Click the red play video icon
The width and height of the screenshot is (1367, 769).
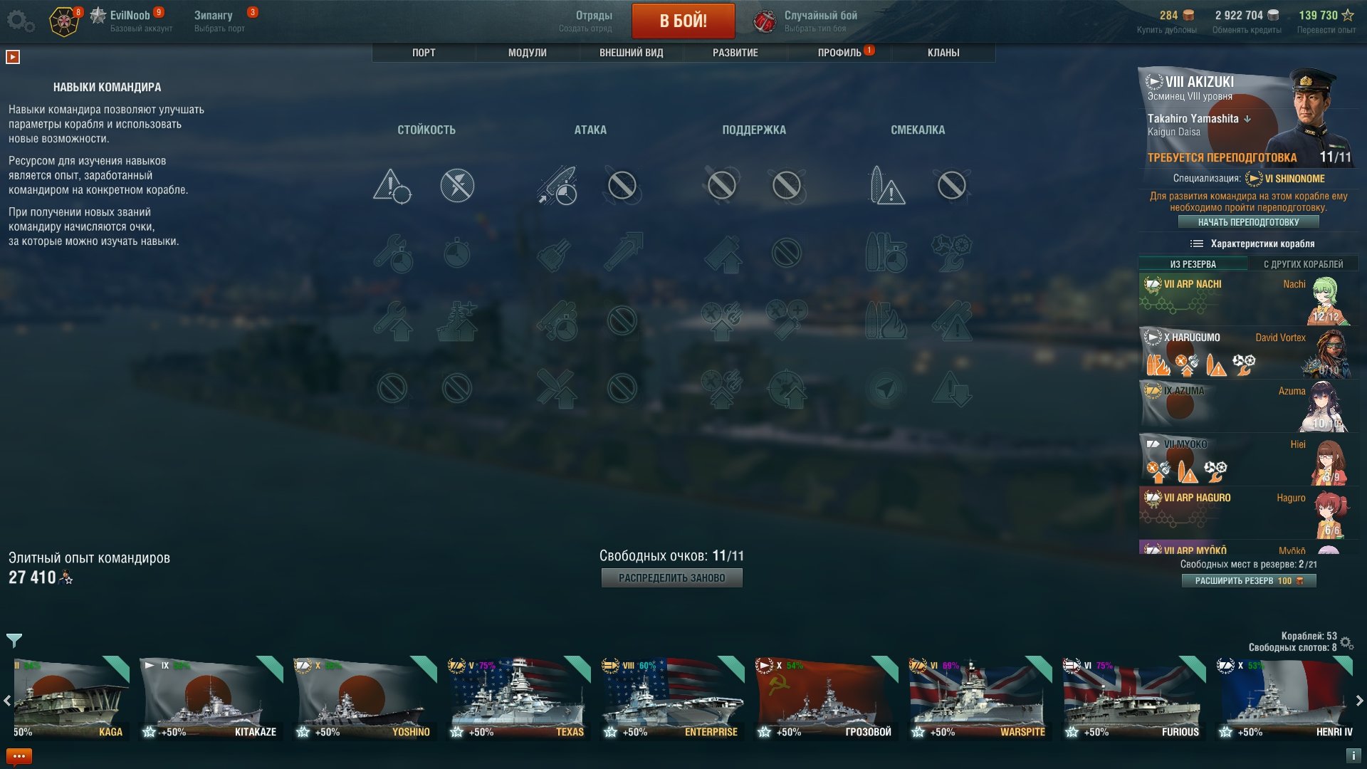13,57
